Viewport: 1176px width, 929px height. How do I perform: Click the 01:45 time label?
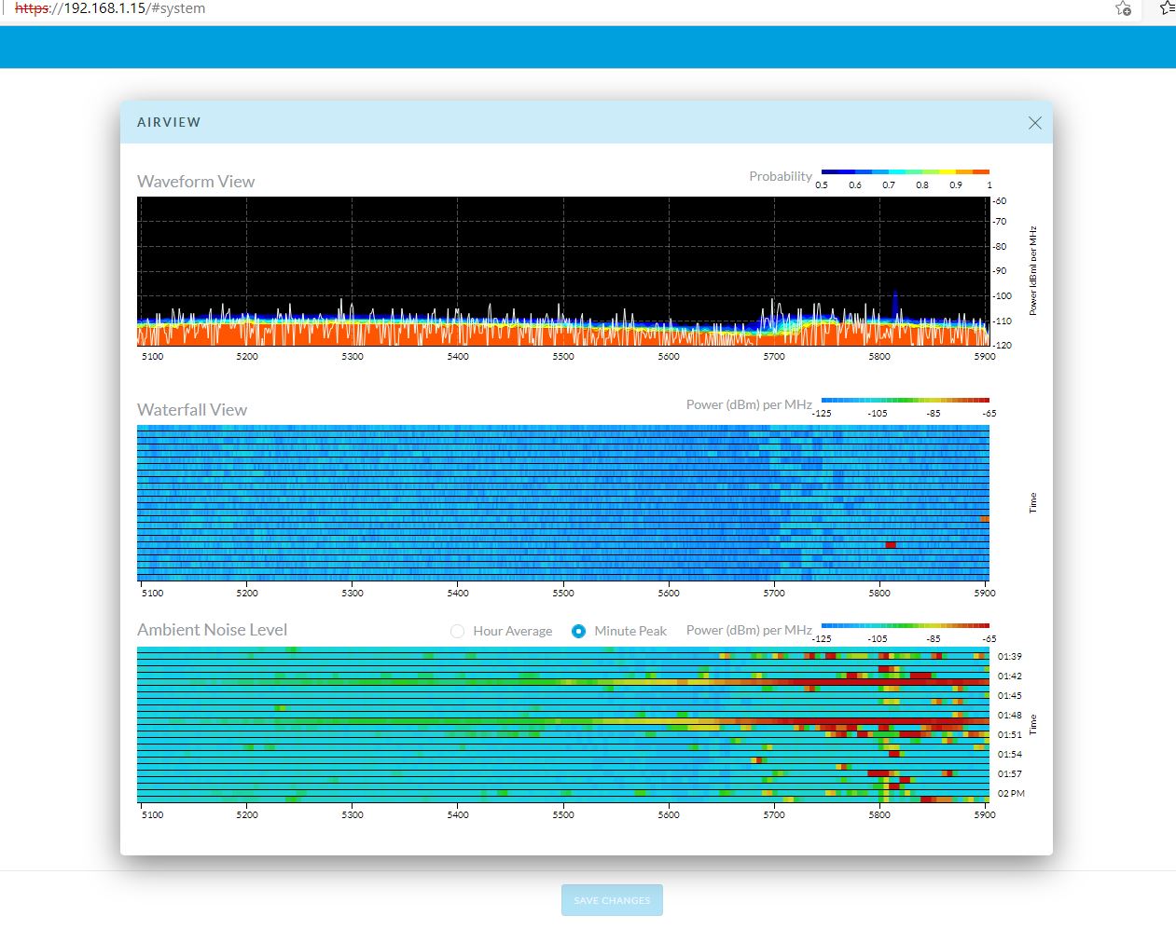coord(1009,696)
